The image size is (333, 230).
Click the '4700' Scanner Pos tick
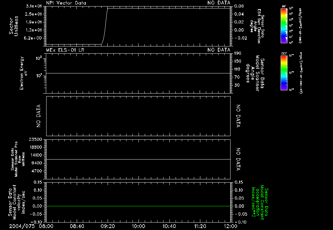tap(36, 171)
